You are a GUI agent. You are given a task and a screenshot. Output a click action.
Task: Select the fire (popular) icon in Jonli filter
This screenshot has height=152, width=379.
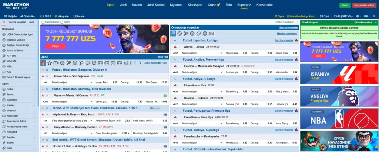(x=44, y=63)
